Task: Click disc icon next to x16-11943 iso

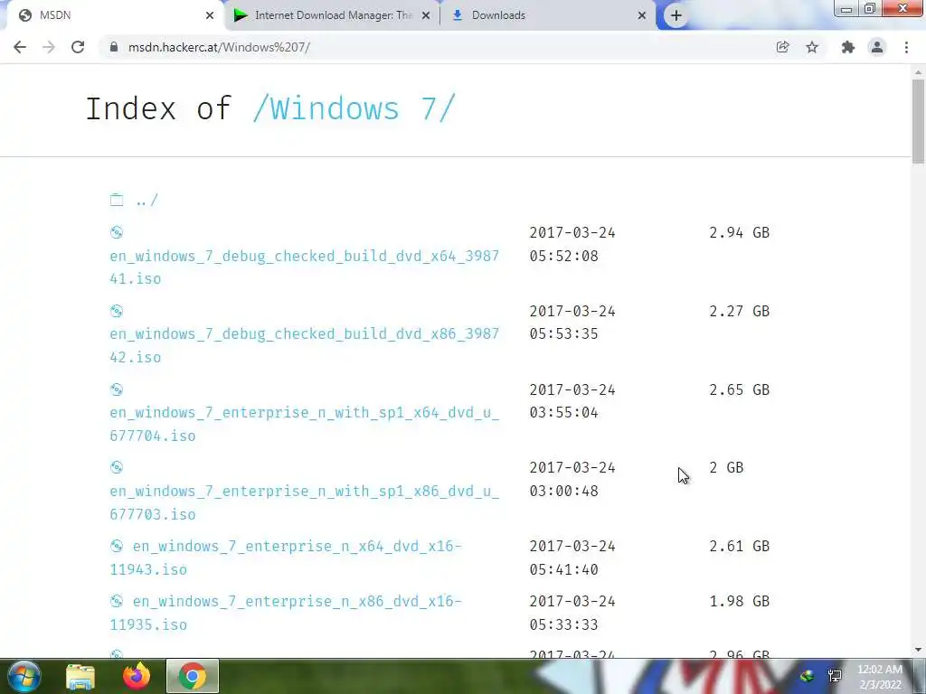Action: (117, 546)
